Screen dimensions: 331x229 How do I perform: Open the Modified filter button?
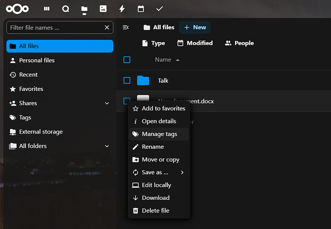point(195,43)
